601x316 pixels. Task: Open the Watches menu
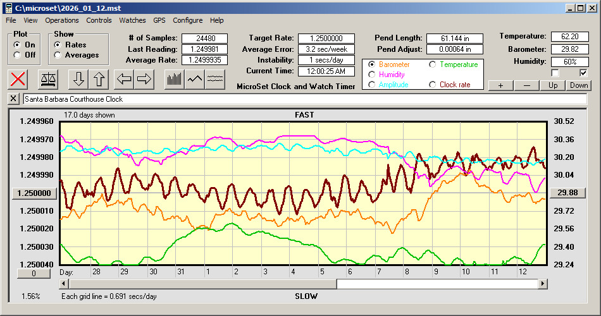pos(132,20)
